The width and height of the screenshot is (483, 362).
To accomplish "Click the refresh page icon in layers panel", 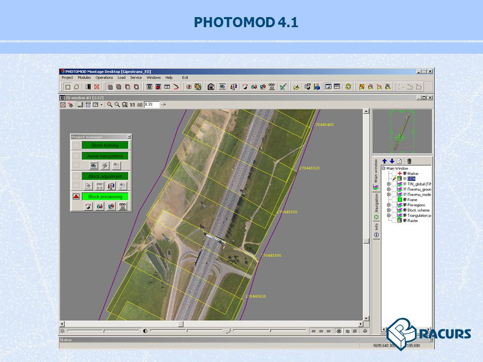I will click(x=399, y=161).
